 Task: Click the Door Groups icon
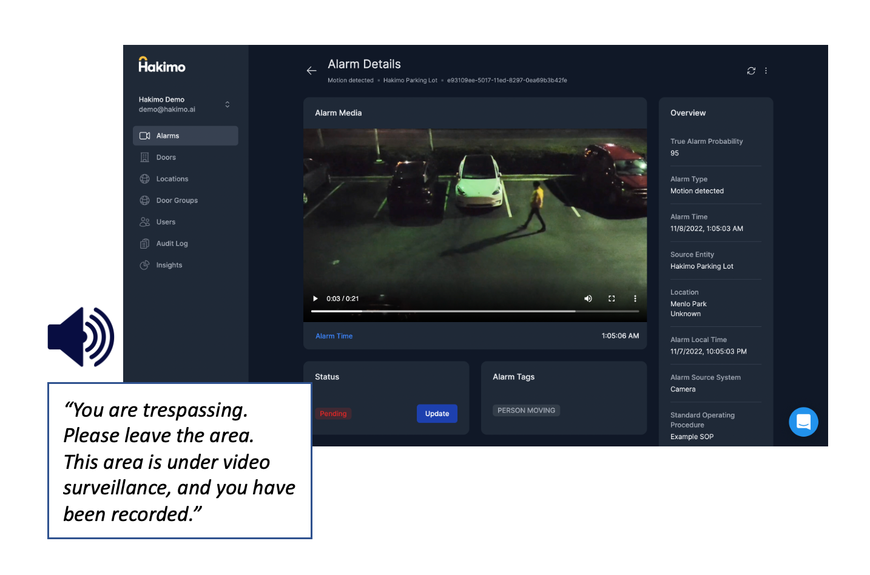point(144,201)
